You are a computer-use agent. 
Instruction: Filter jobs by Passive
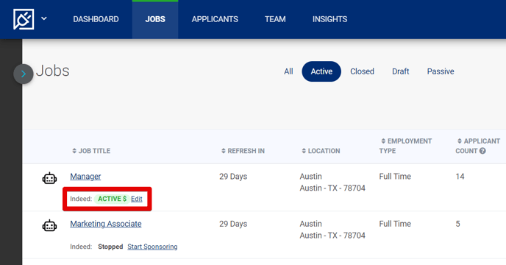pos(441,71)
